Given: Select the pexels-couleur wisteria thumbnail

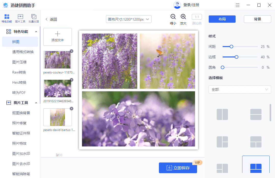Looking at the screenshot, I should (x=58, y=60).
